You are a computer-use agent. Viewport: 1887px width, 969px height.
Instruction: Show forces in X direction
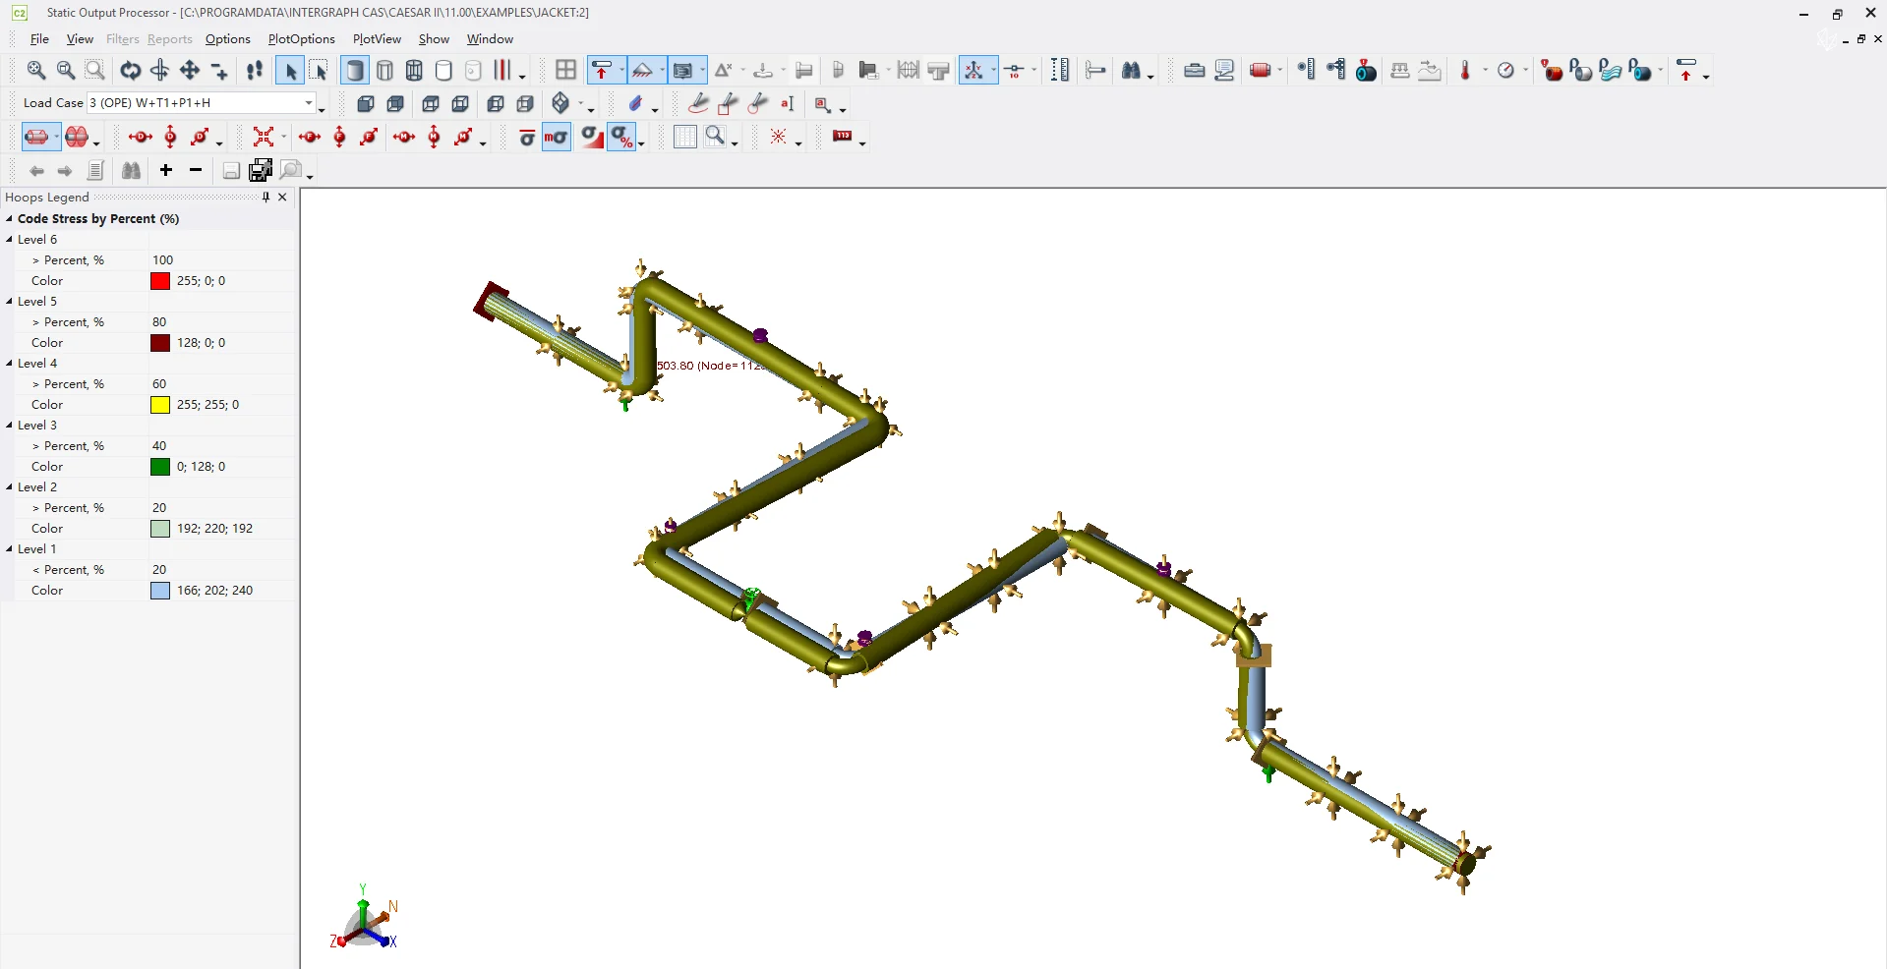pos(310,137)
